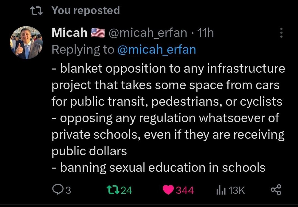
Task: Open view analytics bar chart icon
Action: pos(220,189)
